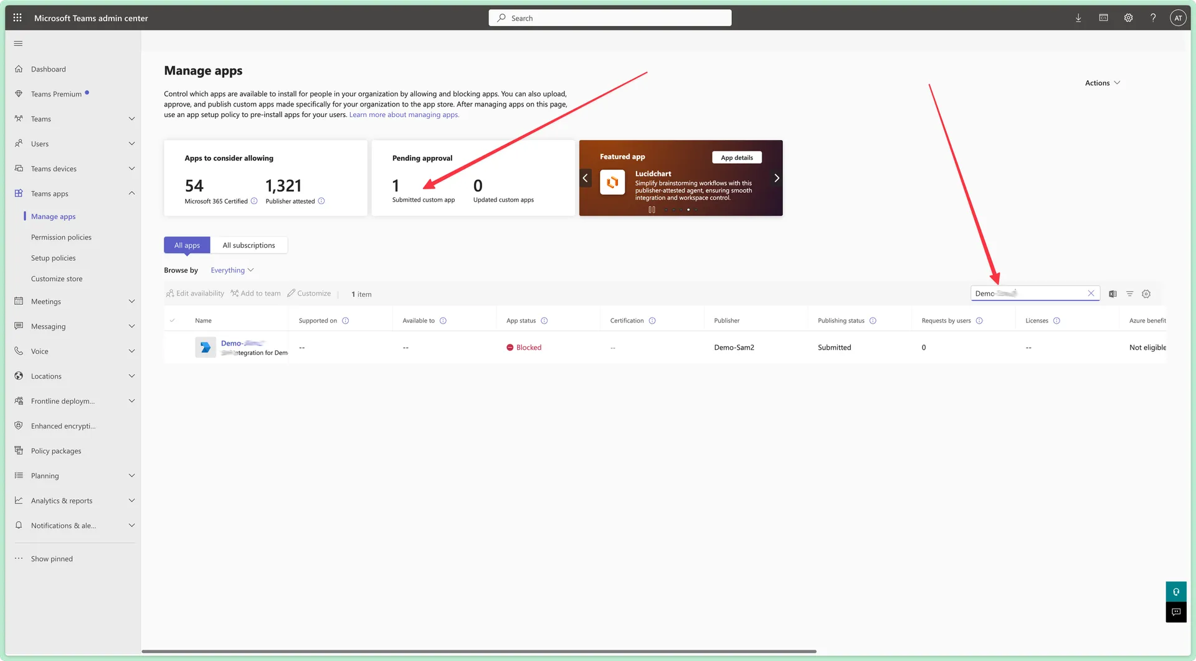Click the Submitted custom app count
1196x661 pixels.
[396, 185]
